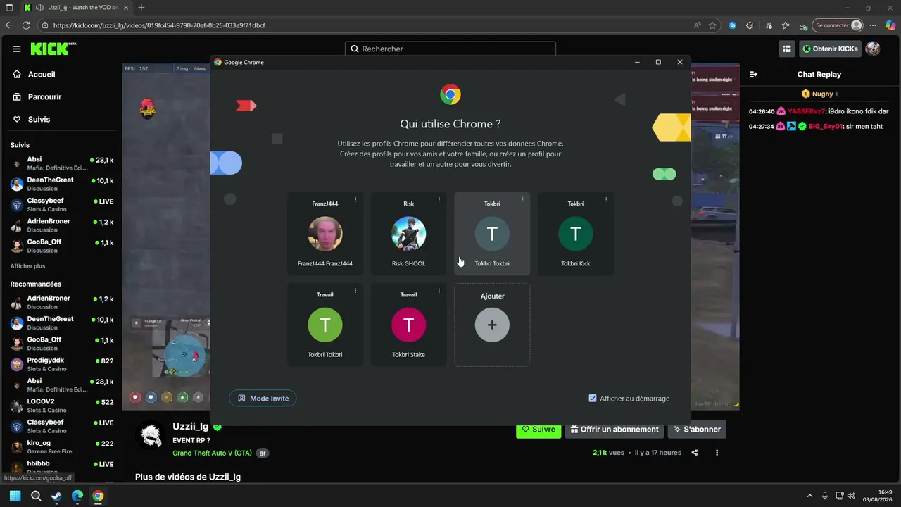Choose the Tokbri Stake work profile
Viewport: 901px width, 507px height.
(x=408, y=325)
